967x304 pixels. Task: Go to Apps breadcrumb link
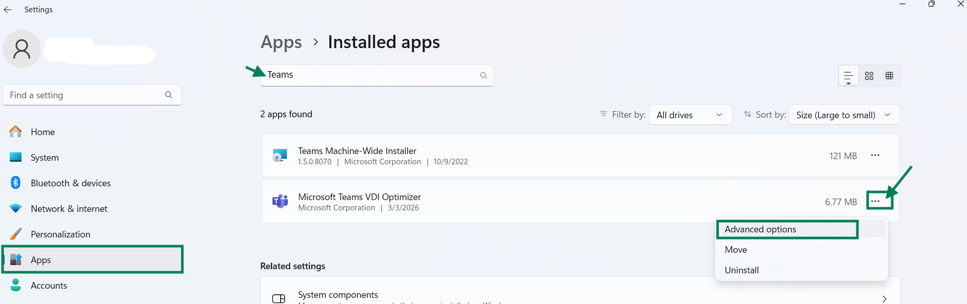coord(281,42)
